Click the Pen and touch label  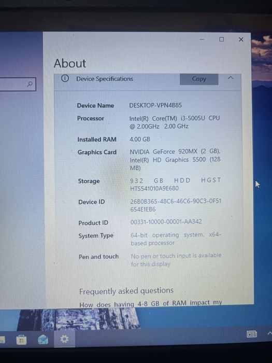[98, 257]
